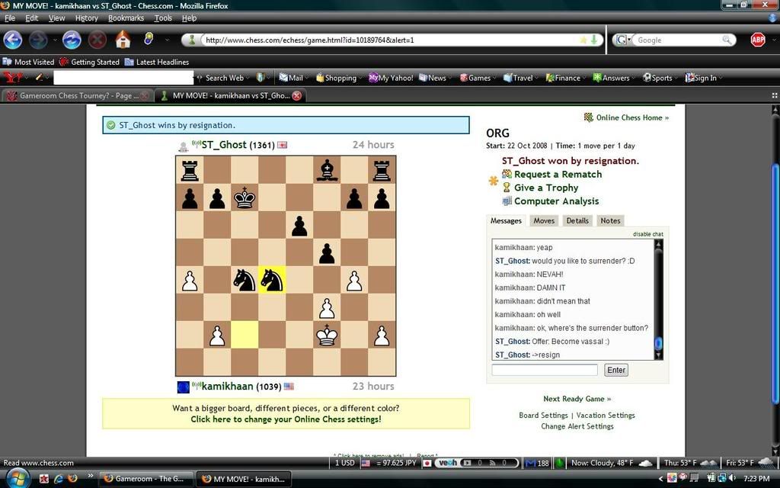780x488 pixels.
Task: Open the Vacation Settings link
Action: 606,416
